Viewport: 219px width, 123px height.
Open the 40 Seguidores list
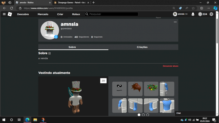coord(82,37)
